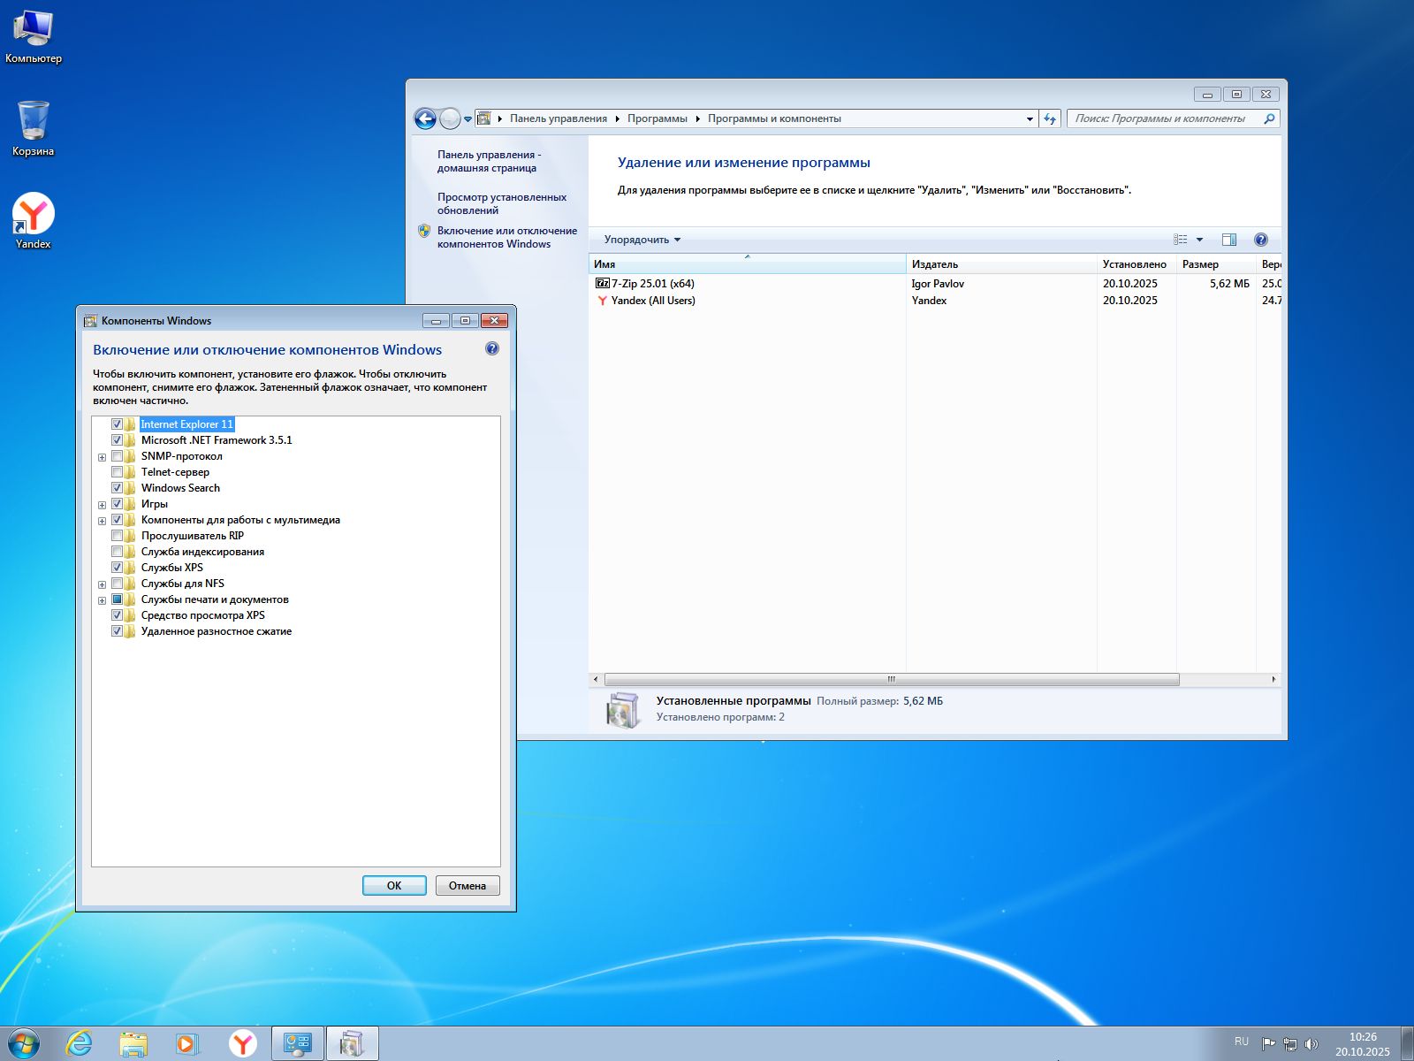Click the OK button in Components dialog

(x=394, y=885)
